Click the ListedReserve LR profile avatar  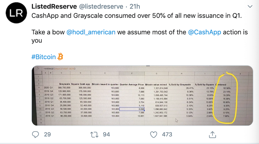click(16, 13)
